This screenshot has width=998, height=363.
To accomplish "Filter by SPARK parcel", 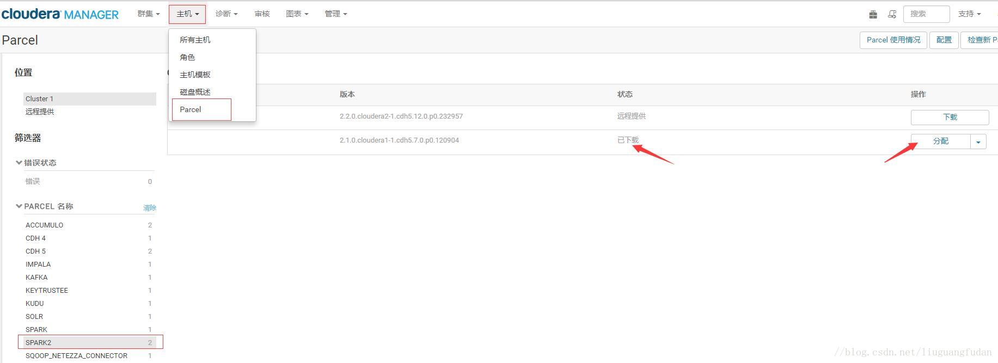I will (x=89, y=330).
